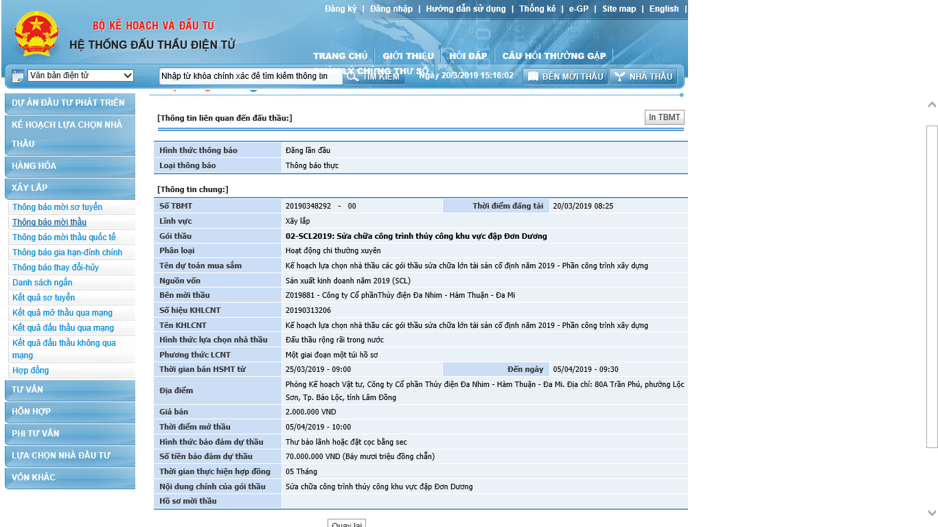Open HỎI ĐÁP menu item
This screenshot has height=527, width=938.
pyautogui.click(x=468, y=56)
